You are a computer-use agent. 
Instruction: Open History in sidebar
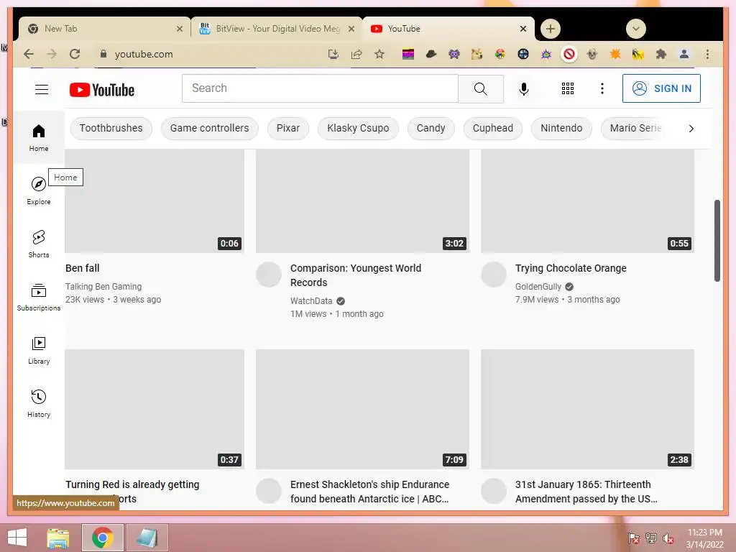39,403
